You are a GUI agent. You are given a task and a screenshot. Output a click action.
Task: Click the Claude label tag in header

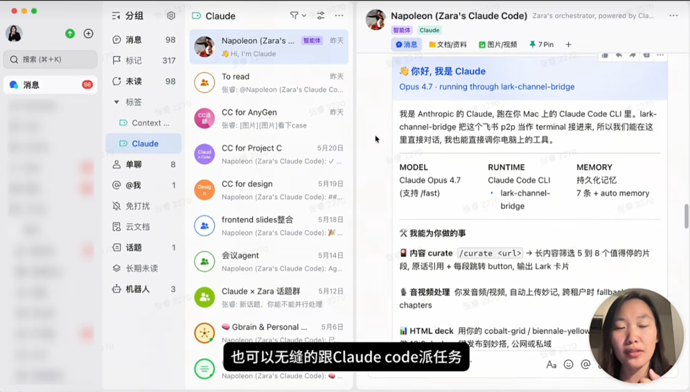click(429, 30)
